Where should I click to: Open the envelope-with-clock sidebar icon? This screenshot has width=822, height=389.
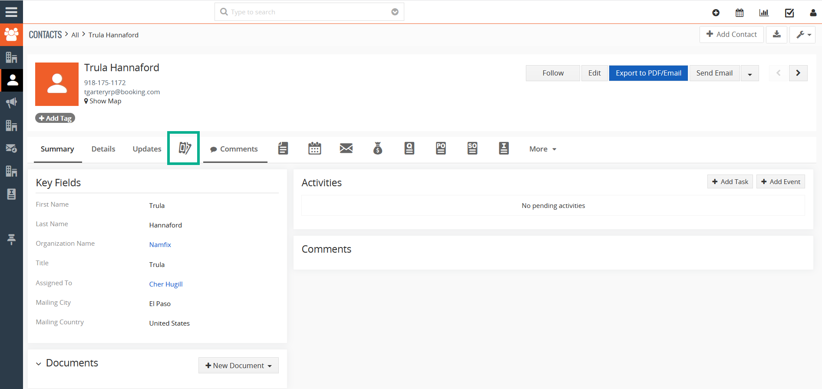(x=11, y=148)
